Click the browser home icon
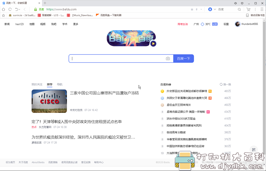 click(3, 9)
